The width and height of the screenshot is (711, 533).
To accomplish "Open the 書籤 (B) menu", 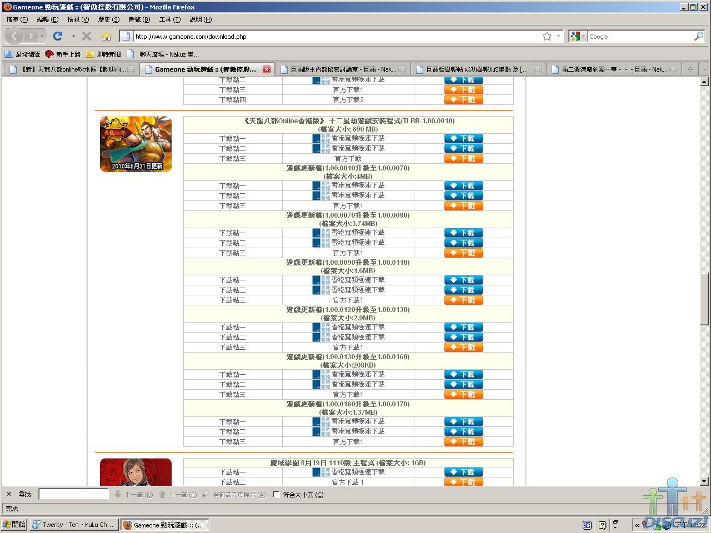I will [139, 19].
